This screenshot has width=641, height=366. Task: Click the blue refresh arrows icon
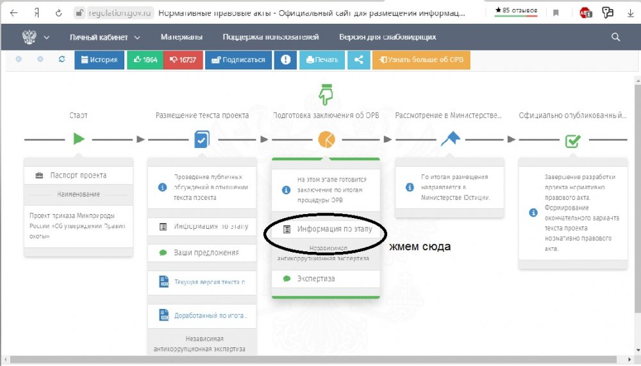[x=62, y=60]
